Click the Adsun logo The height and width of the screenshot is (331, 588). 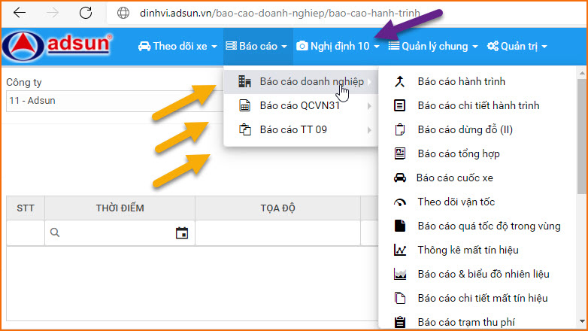[59, 46]
